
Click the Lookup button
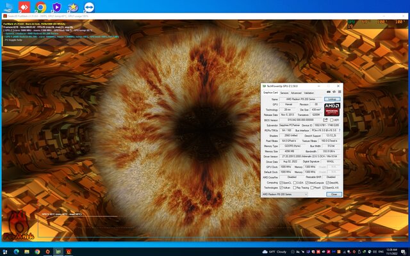tap(332, 99)
